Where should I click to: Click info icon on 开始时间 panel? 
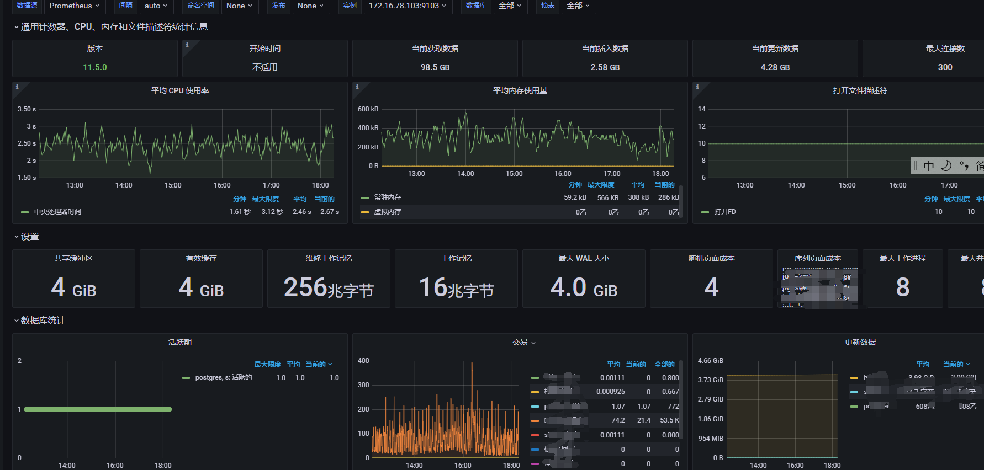(x=187, y=45)
